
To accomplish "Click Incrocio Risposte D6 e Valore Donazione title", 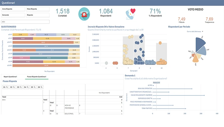I will (106, 27).
